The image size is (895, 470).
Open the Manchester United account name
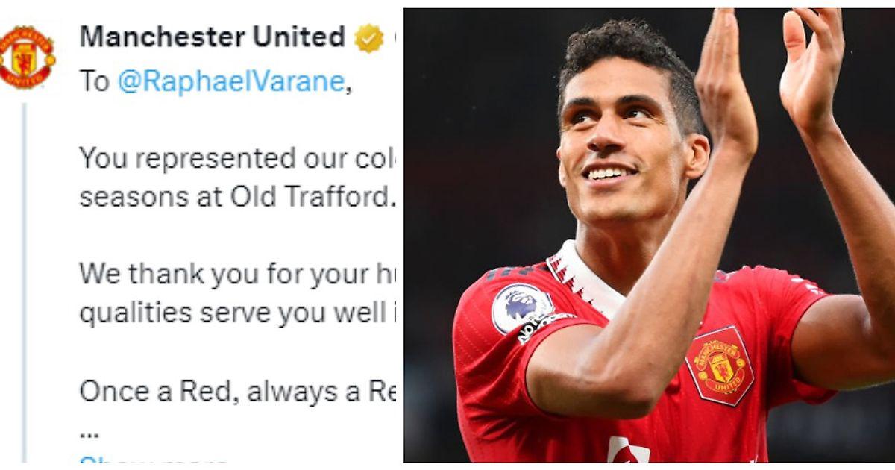212,37
